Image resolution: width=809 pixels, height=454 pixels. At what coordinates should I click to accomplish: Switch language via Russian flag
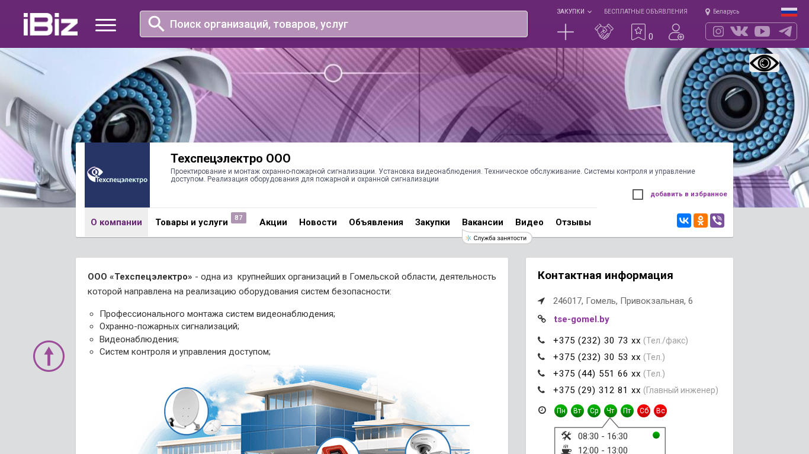click(789, 12)
